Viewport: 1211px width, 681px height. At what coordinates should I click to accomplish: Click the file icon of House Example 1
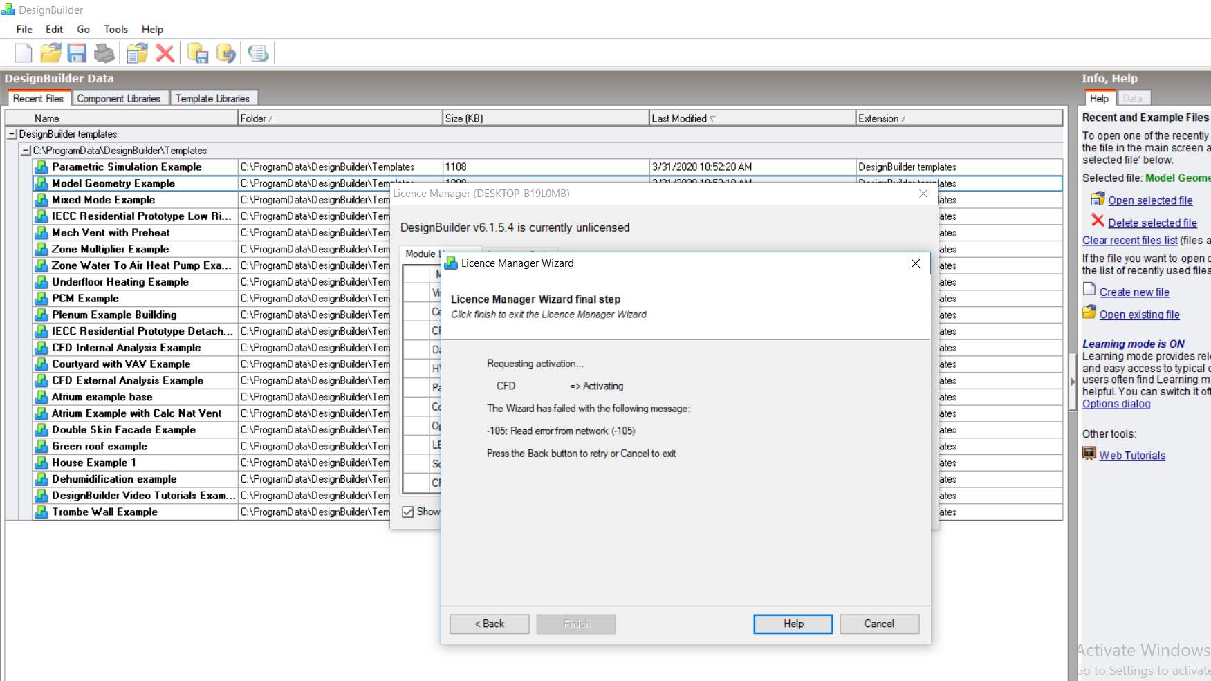(x=41, y=463)
